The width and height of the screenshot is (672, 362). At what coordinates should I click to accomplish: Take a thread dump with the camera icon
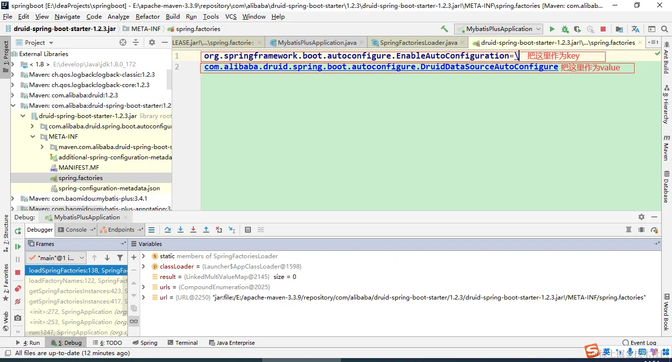(x=18, y=318)
